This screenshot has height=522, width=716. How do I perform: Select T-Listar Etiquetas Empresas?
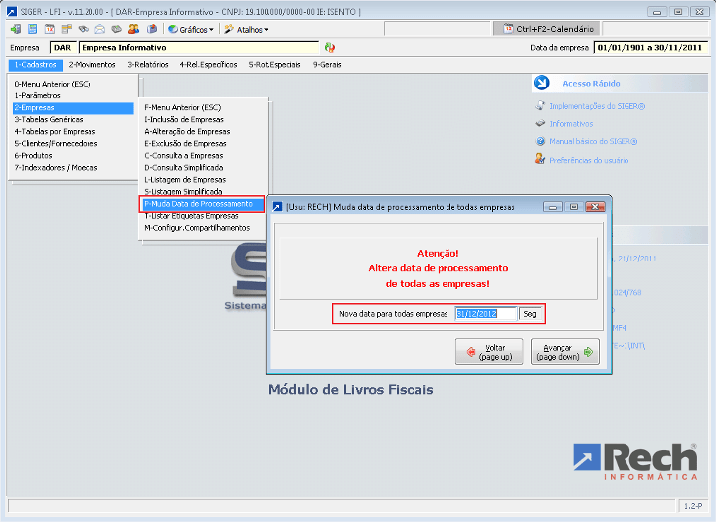(203, 216)
